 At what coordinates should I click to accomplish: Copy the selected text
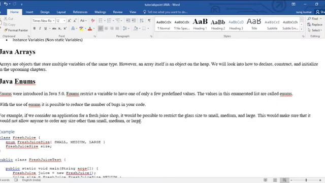[10, 24]
